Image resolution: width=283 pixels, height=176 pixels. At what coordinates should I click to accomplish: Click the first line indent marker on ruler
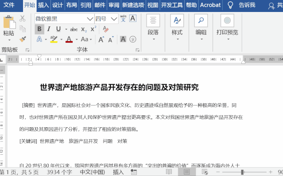(x=39, y=56)
